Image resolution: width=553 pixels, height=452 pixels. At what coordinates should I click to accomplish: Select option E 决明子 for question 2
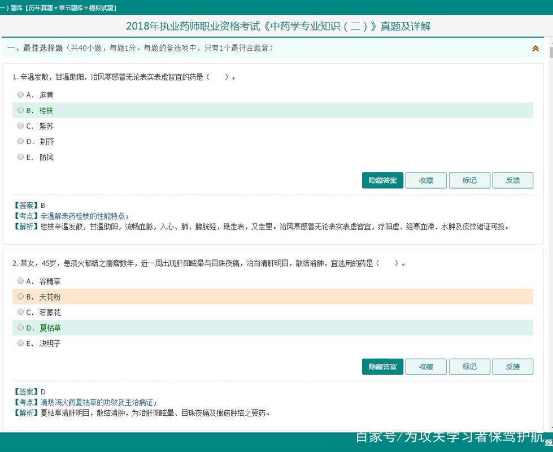click(20, 343)
